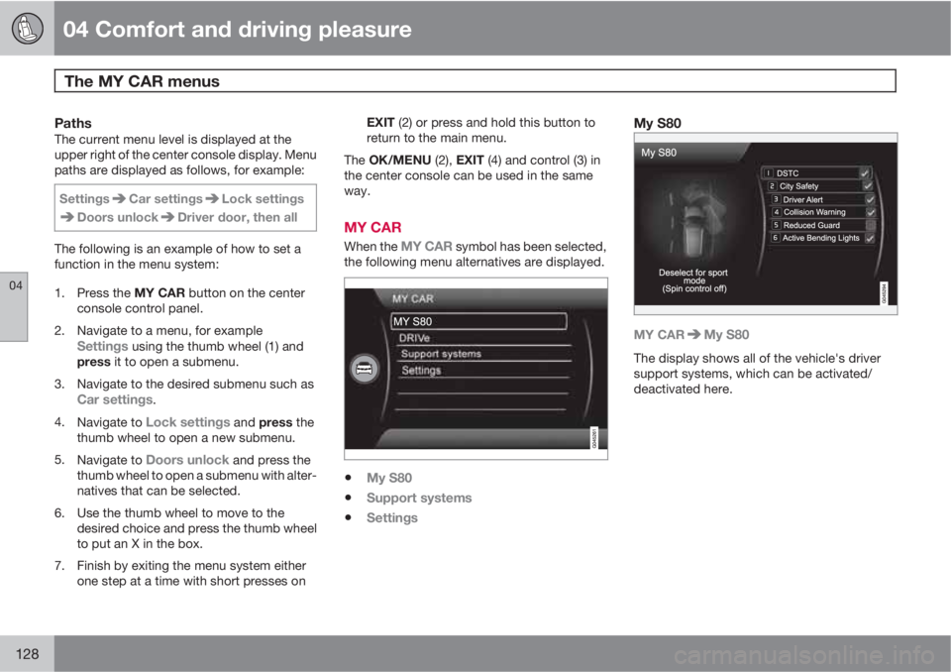Toggle the Collision Warning checkbox
This screenshot has width=951, height=672.
pos(871,212)
